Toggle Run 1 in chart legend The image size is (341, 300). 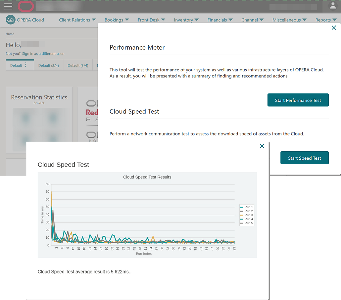pos(247,207)
